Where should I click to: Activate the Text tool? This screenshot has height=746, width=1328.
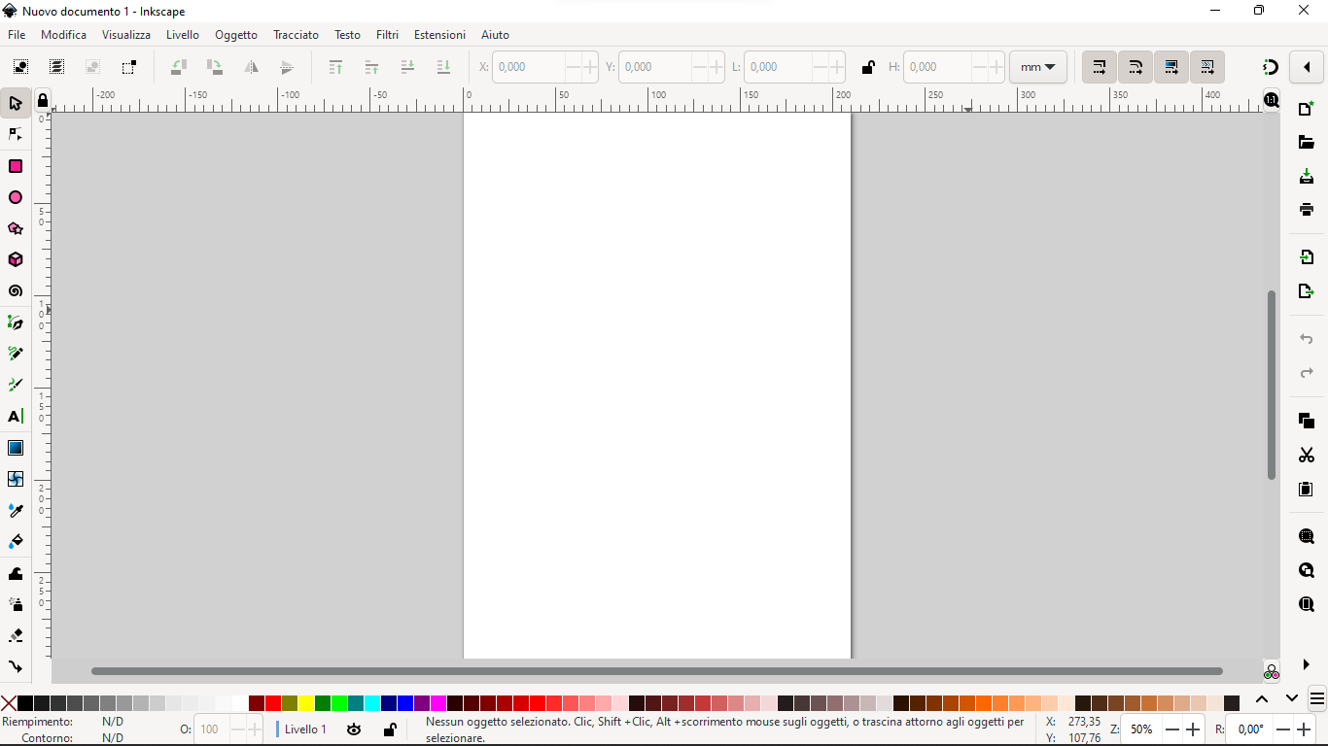[16, 416]
